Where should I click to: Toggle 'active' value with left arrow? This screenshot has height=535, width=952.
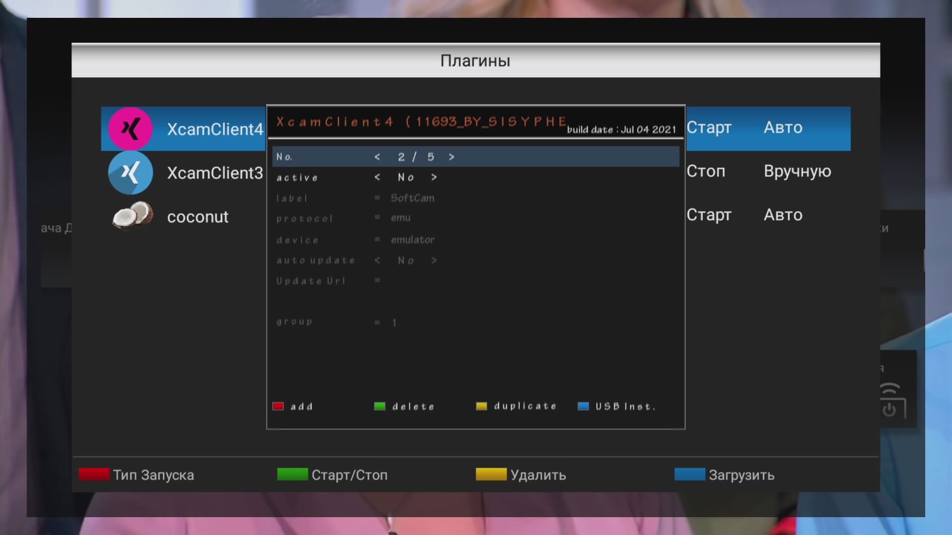click(377, 177)
